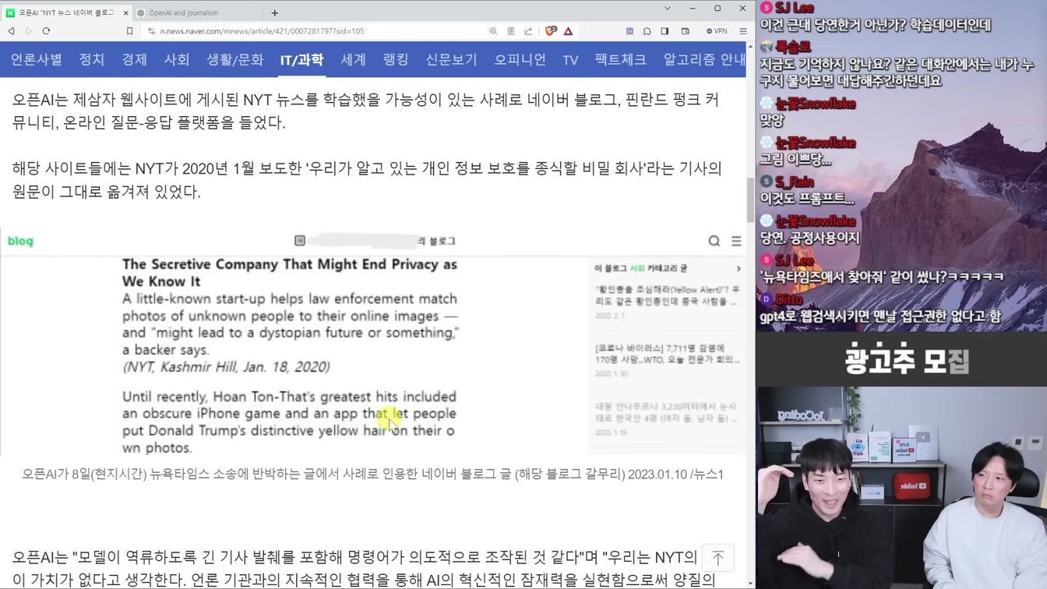Screen dimensions: 1047x589
Task: Click the scrollbar down arrow
Action: click(750, 583)
